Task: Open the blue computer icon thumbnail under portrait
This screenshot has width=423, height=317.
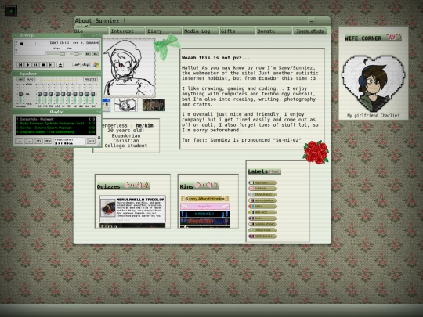Action: tap(106, 105)
